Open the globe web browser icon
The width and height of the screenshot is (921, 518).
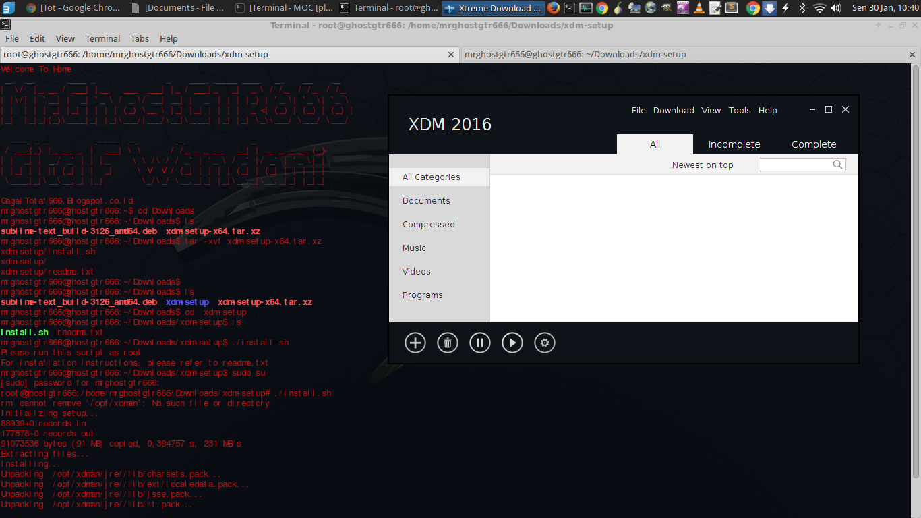point(650,8)
